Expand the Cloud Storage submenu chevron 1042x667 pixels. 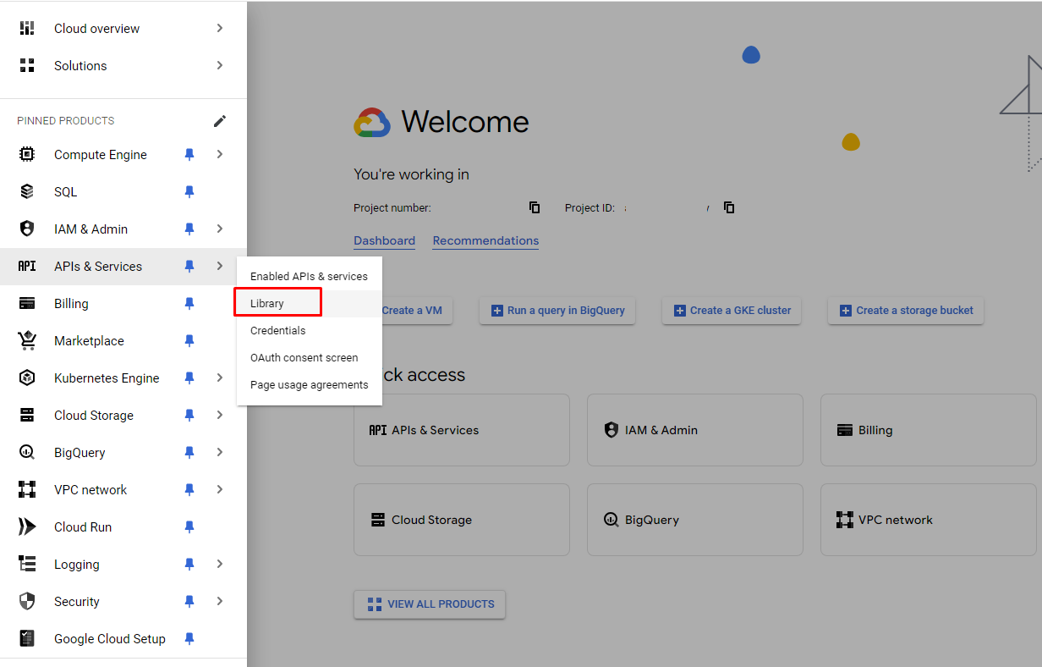220,415
